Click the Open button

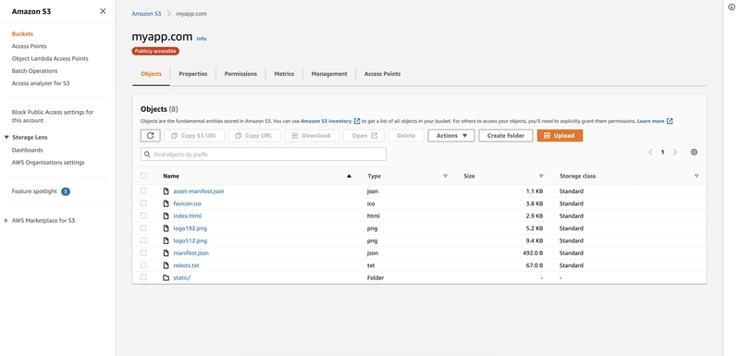click(364, 136)
